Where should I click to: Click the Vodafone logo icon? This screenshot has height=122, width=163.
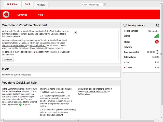[x=6, y=14]
